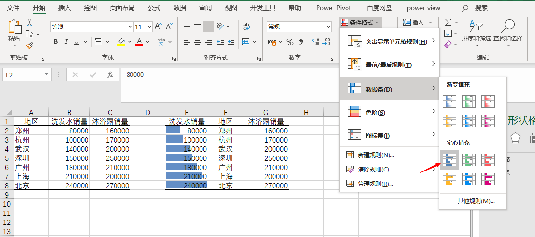Click the accounting number format icon
Screen dimensions: 535x237
pyautogui.click(x=272, y=42)
